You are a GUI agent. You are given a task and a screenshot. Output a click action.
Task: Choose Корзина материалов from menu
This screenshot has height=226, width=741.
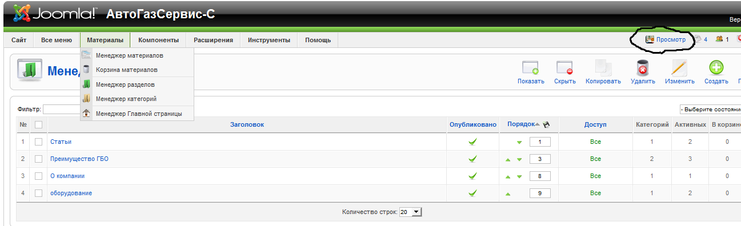(127, 70)
